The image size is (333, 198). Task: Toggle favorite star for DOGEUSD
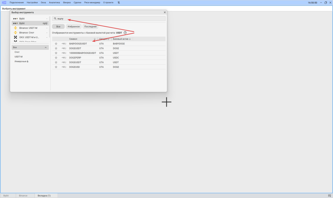[x=56, y=67]
